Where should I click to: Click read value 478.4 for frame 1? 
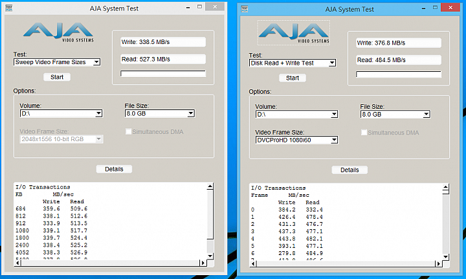click(314, 217)
